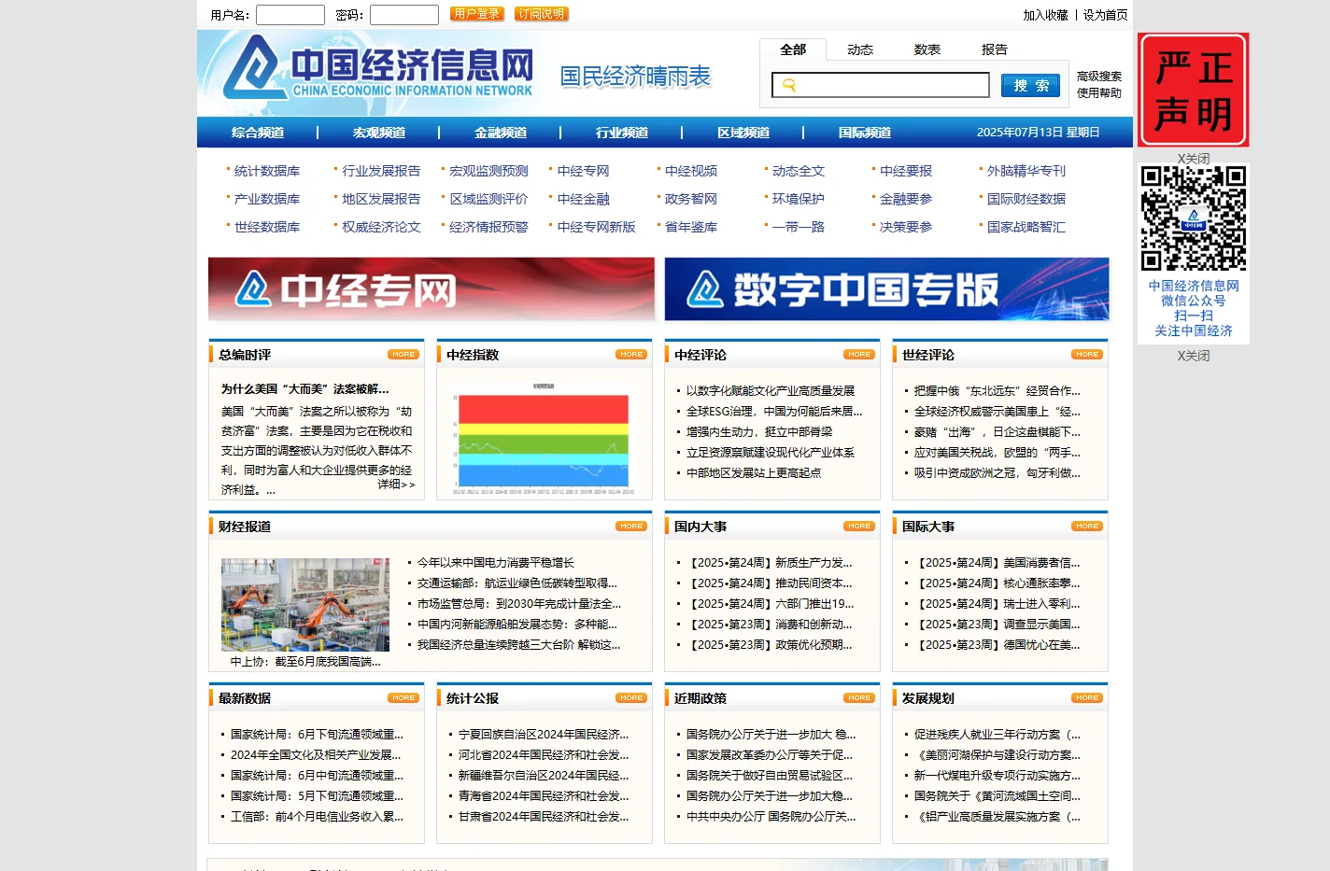Focus the 密码 input field
This screenshot has width=1330, height=871.
404,15
